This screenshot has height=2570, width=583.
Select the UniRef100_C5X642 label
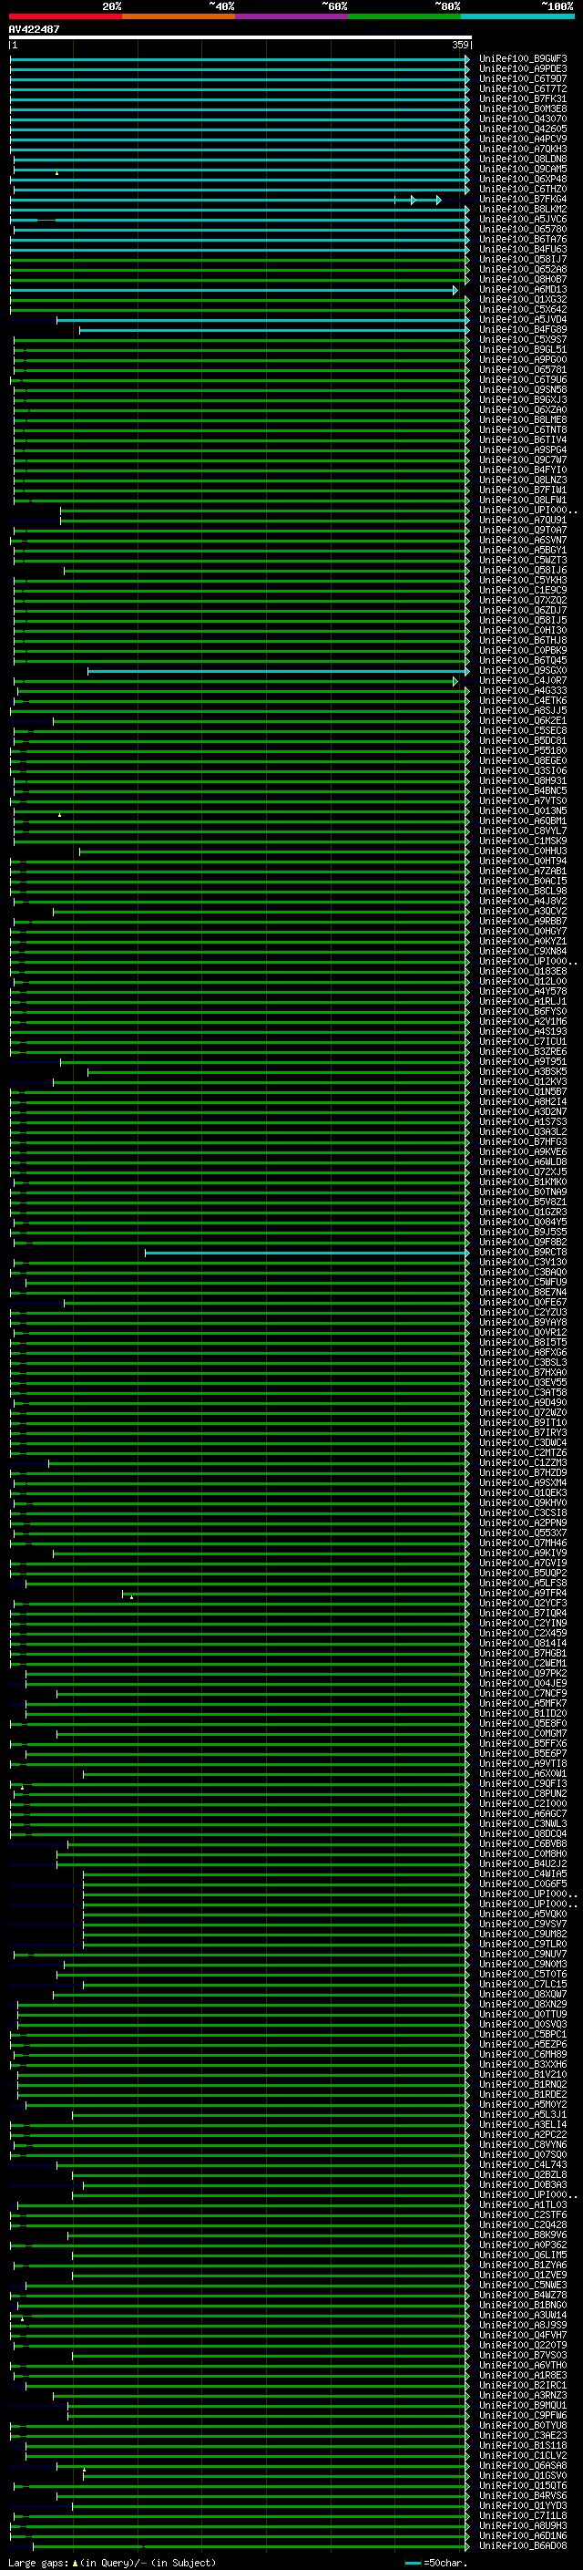click(522, 309)
